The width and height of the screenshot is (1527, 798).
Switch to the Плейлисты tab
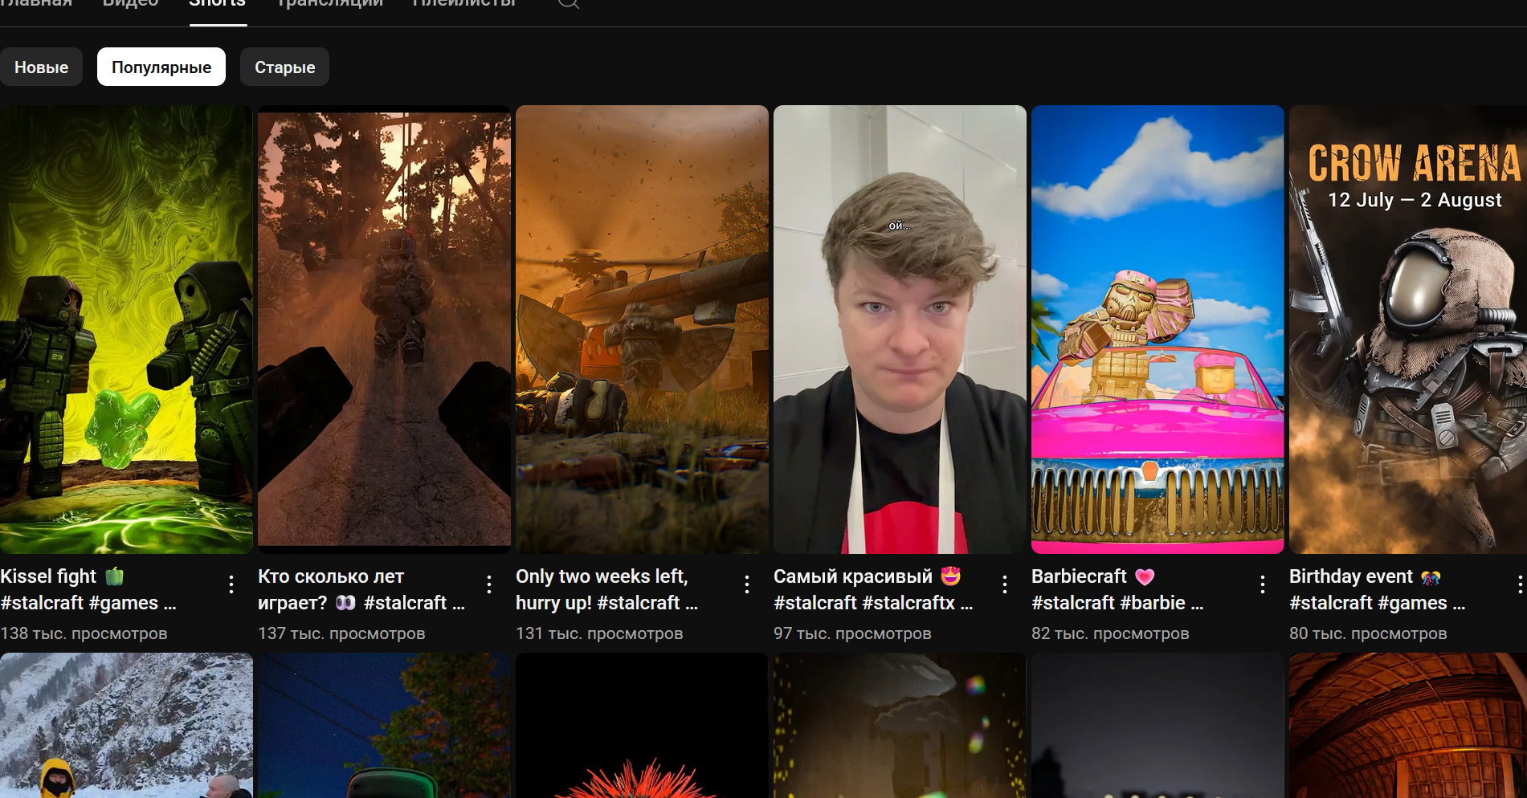(x=463, y=4)
